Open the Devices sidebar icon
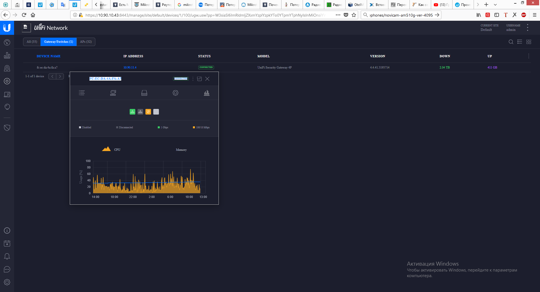This screenshot has width=540, height=292. point(7,81)
